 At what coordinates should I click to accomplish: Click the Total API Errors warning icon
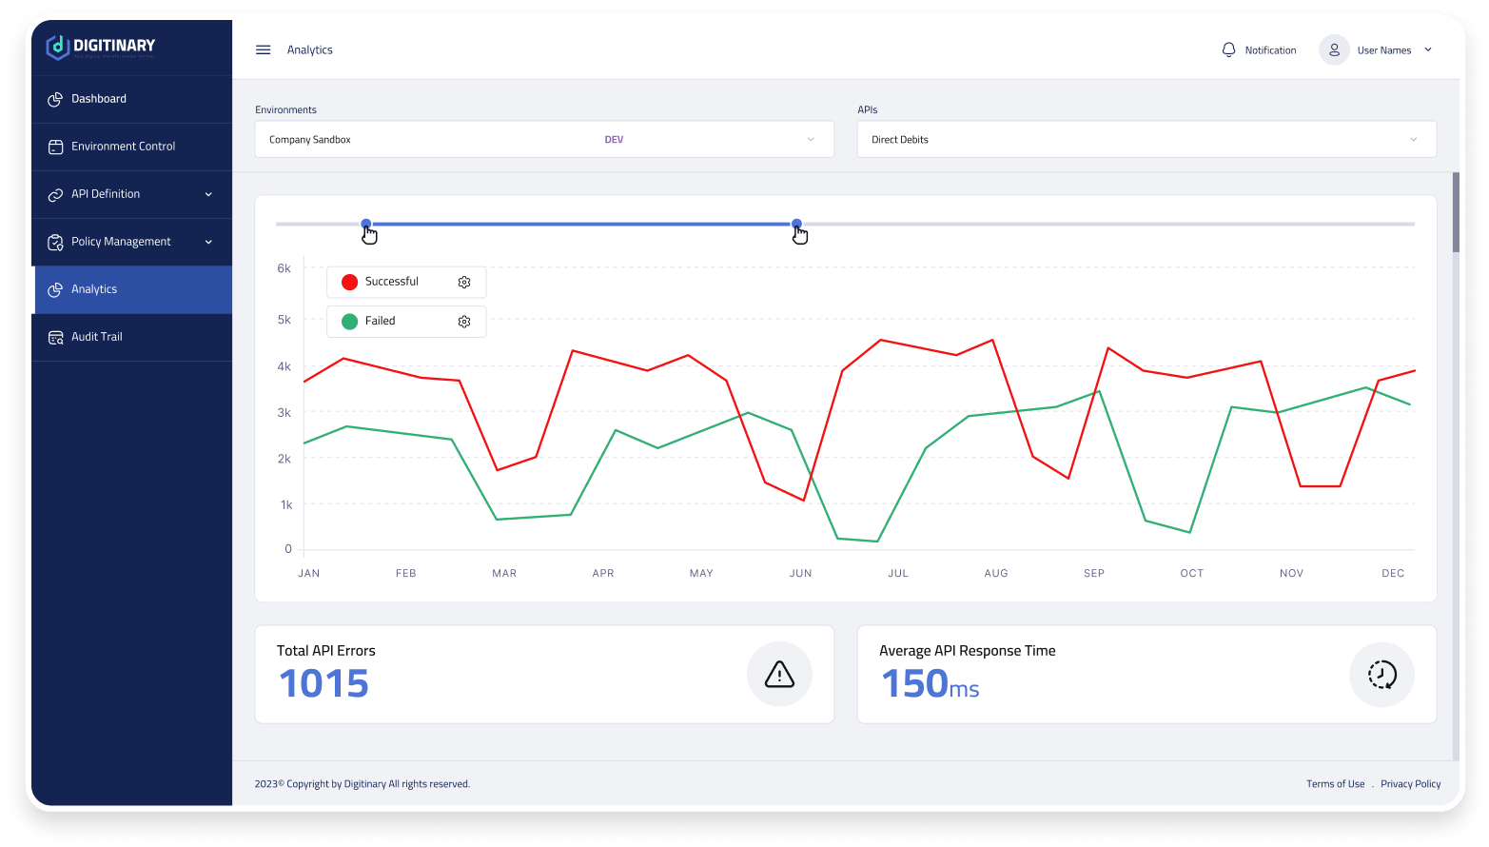[778, 674]
